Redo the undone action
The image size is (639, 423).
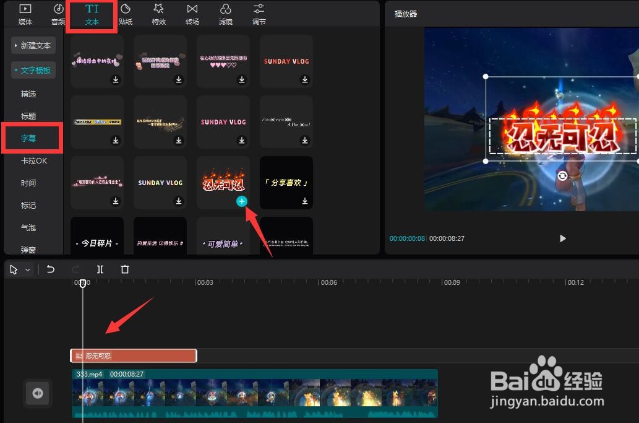[x=75, y=269]
